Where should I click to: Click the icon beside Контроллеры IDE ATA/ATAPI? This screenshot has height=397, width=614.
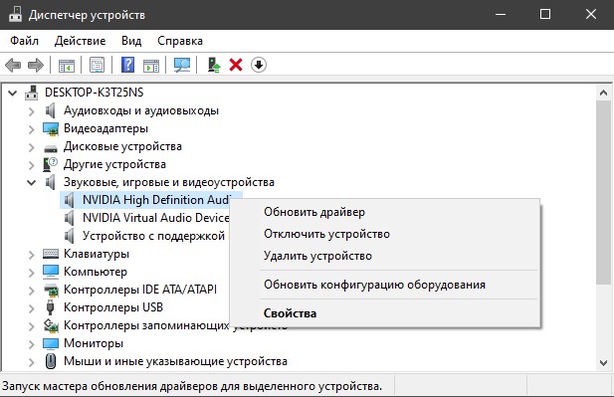[x=51, y=290]
